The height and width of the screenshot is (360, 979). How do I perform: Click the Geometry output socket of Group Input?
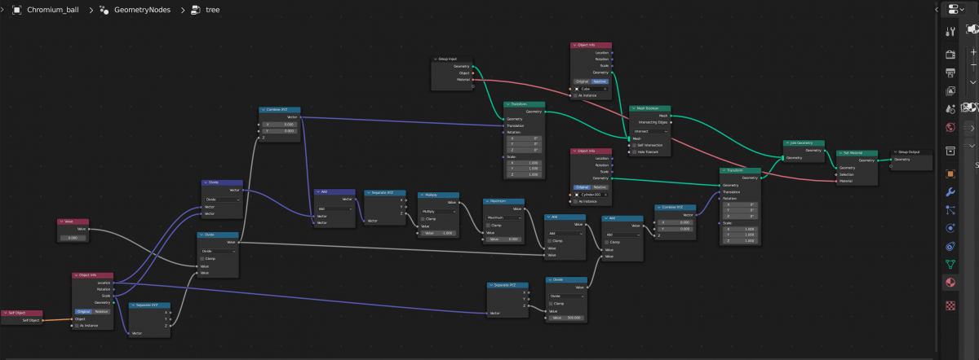point(473,66)
